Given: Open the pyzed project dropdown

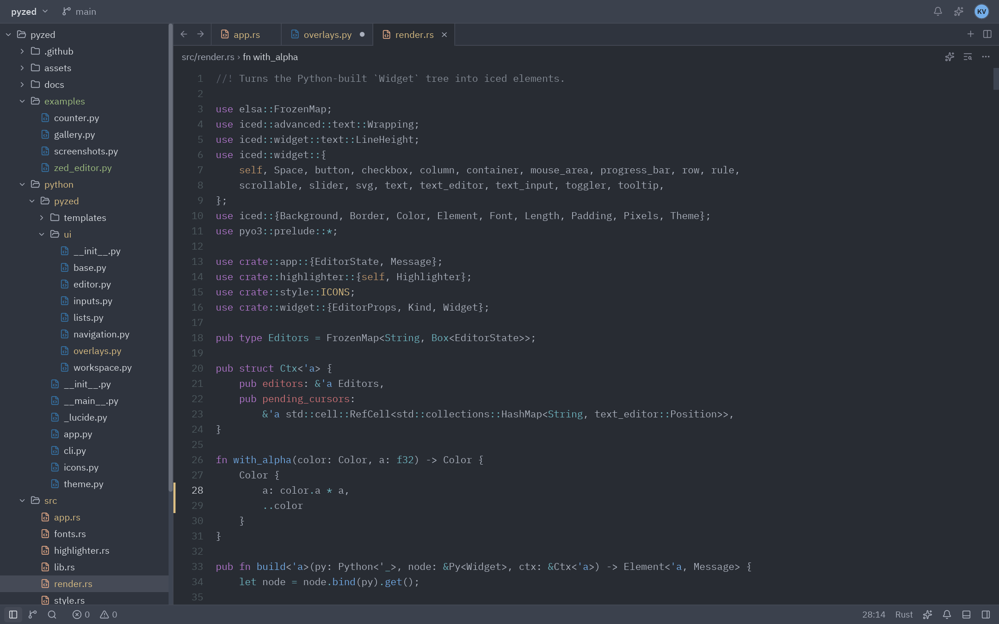Looking at the screenshot, I should pos(30,12).
